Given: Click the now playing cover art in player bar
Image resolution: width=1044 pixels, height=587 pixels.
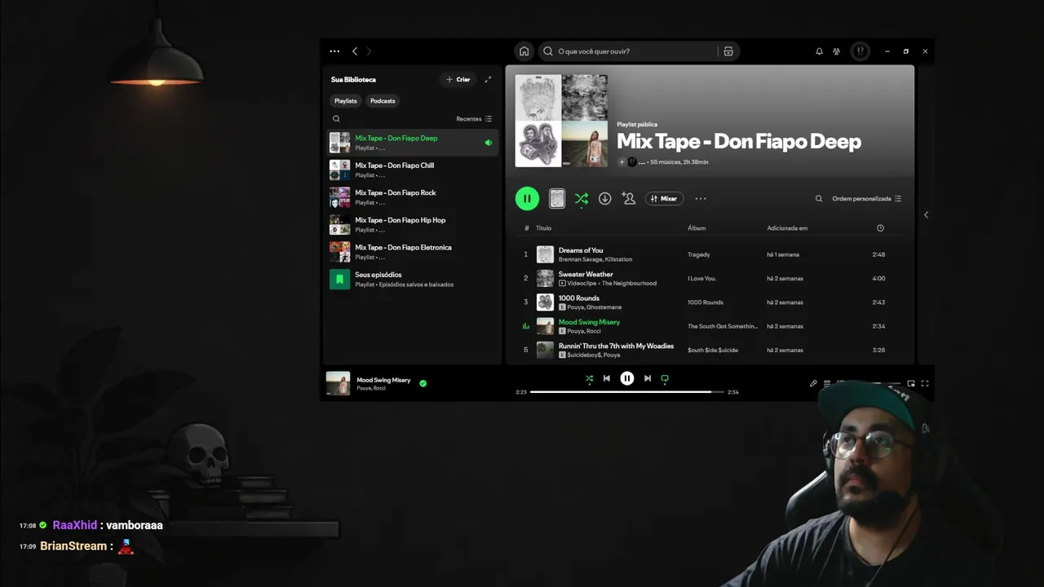Looking at the screenshot, I should (338, 383).
